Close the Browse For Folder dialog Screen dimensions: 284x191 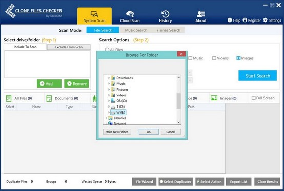(x=181, y=54)
